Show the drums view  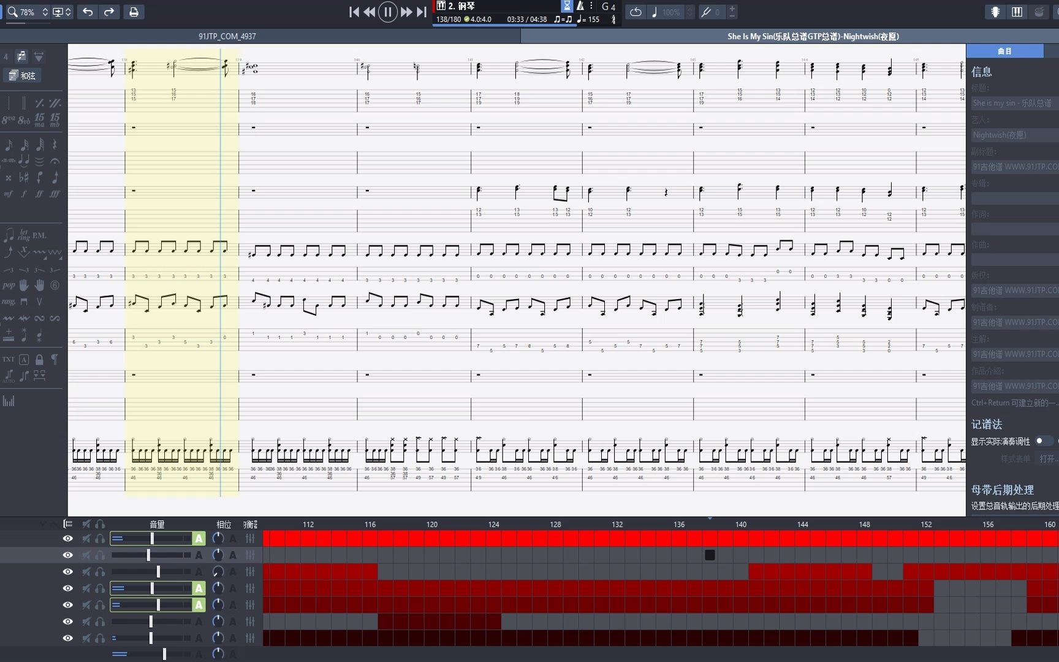pos(1039,12)
